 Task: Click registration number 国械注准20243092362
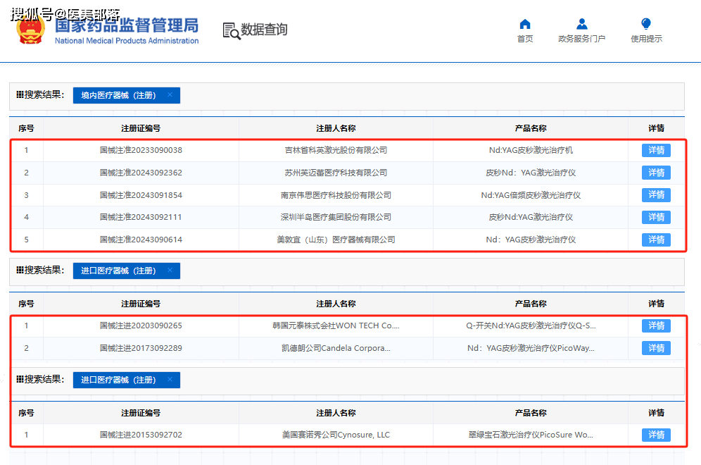point(141,173)
